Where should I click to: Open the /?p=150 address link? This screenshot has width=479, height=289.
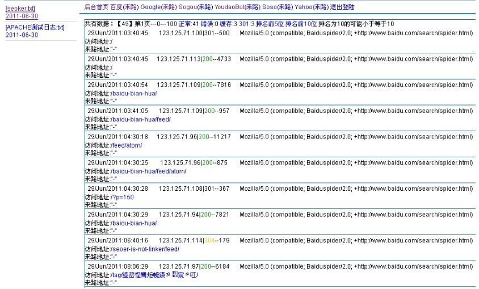click(x=122, y=198)
